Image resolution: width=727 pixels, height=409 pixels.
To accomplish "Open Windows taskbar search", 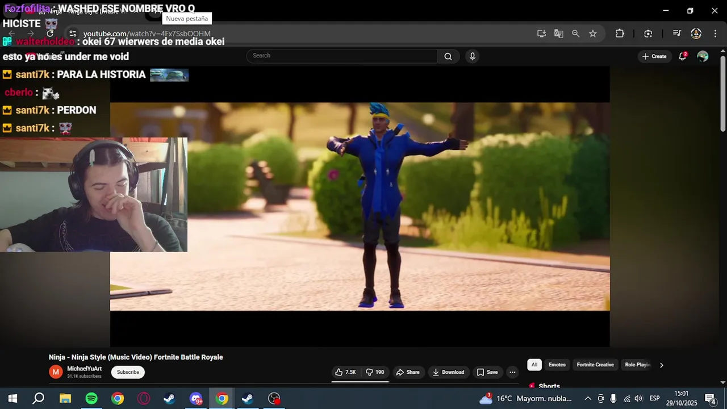I will [38, 399].
